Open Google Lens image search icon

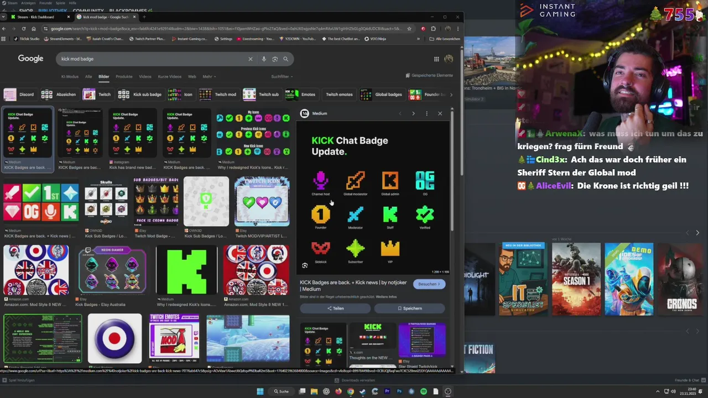[x=275, y=59]
